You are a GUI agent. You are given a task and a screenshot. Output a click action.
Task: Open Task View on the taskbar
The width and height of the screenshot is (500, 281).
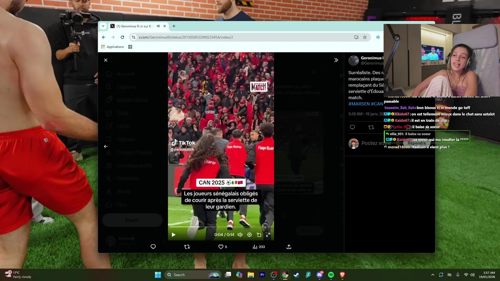[228, 275]
